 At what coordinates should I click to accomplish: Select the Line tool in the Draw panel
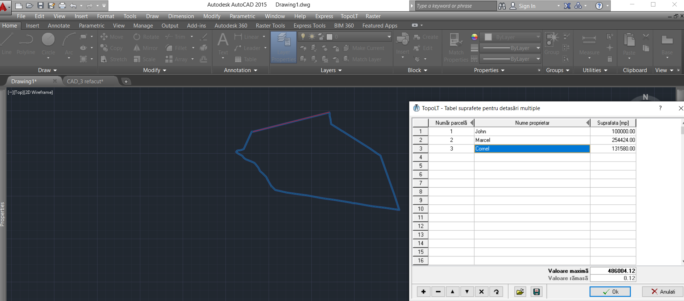tap(7, 44)
